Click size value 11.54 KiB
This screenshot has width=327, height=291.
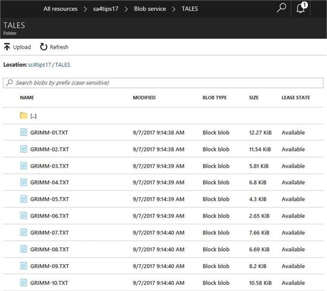(260, 149)
